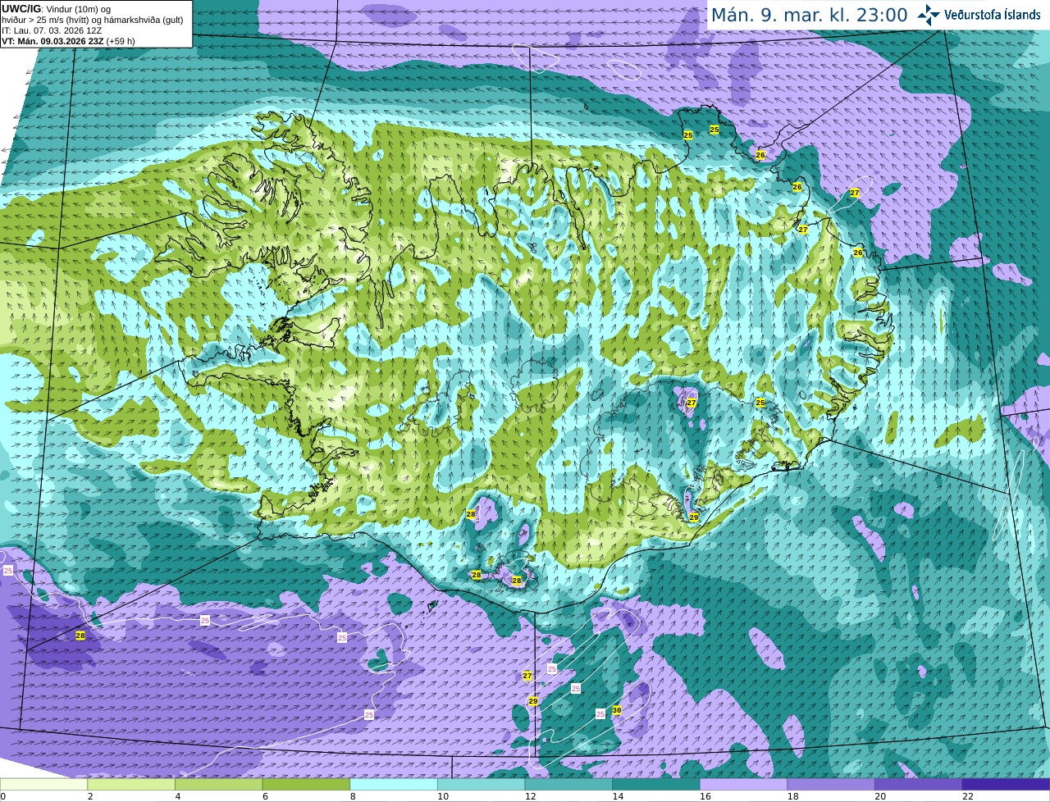Screen dimensions: 1050x802
Task: Click the Veðurstofa Íslands name text
Action: pyautogui.click(x=992, y=15)
